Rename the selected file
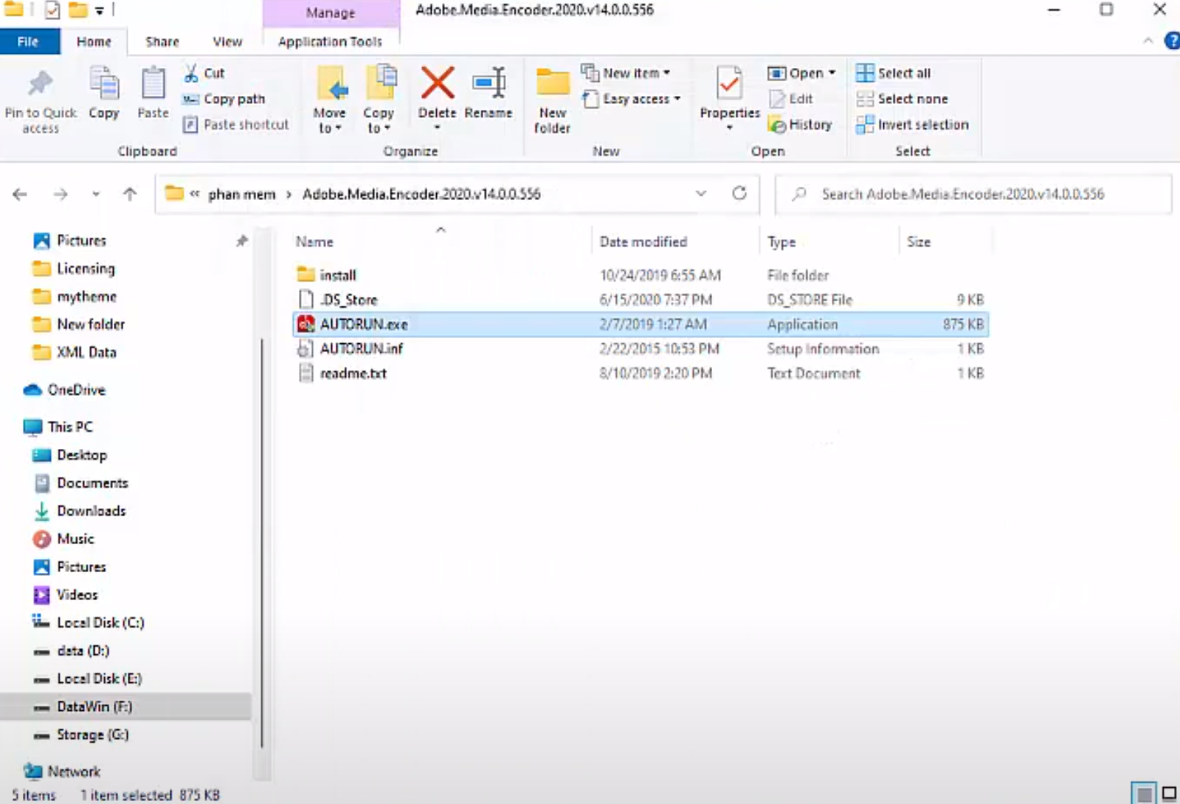This screenshot has height=804, width=1180. pos(489,92)
